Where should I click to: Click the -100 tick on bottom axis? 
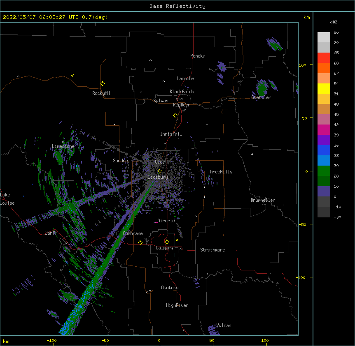(x=51, y=340)
